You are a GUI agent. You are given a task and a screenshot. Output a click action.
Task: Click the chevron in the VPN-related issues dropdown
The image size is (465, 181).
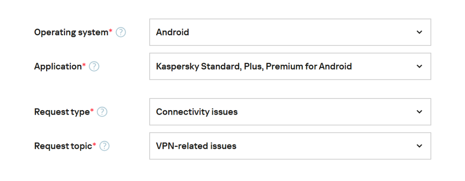tap(419, 146)
